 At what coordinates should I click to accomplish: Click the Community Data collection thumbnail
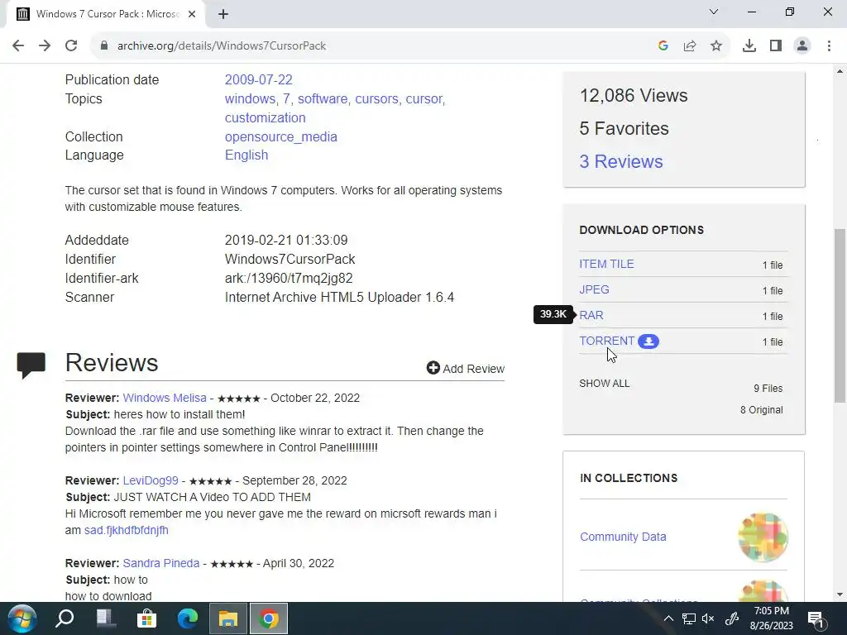click(763, 537)
